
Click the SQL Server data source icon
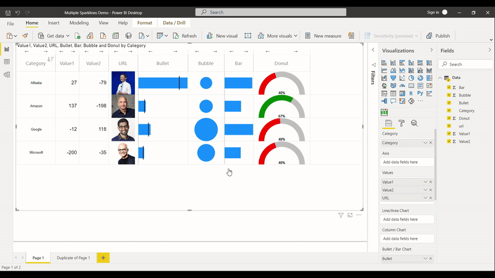[x=103, y=36]
